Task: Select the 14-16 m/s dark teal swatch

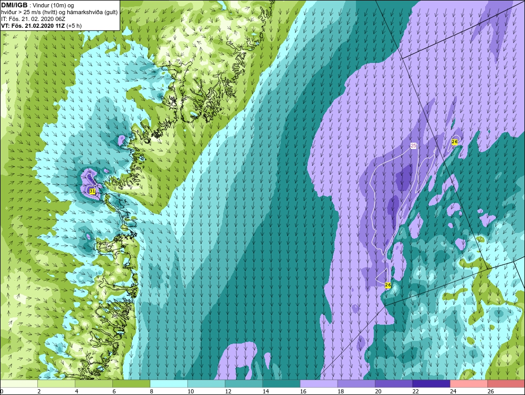Action: [x=281, y=383]
